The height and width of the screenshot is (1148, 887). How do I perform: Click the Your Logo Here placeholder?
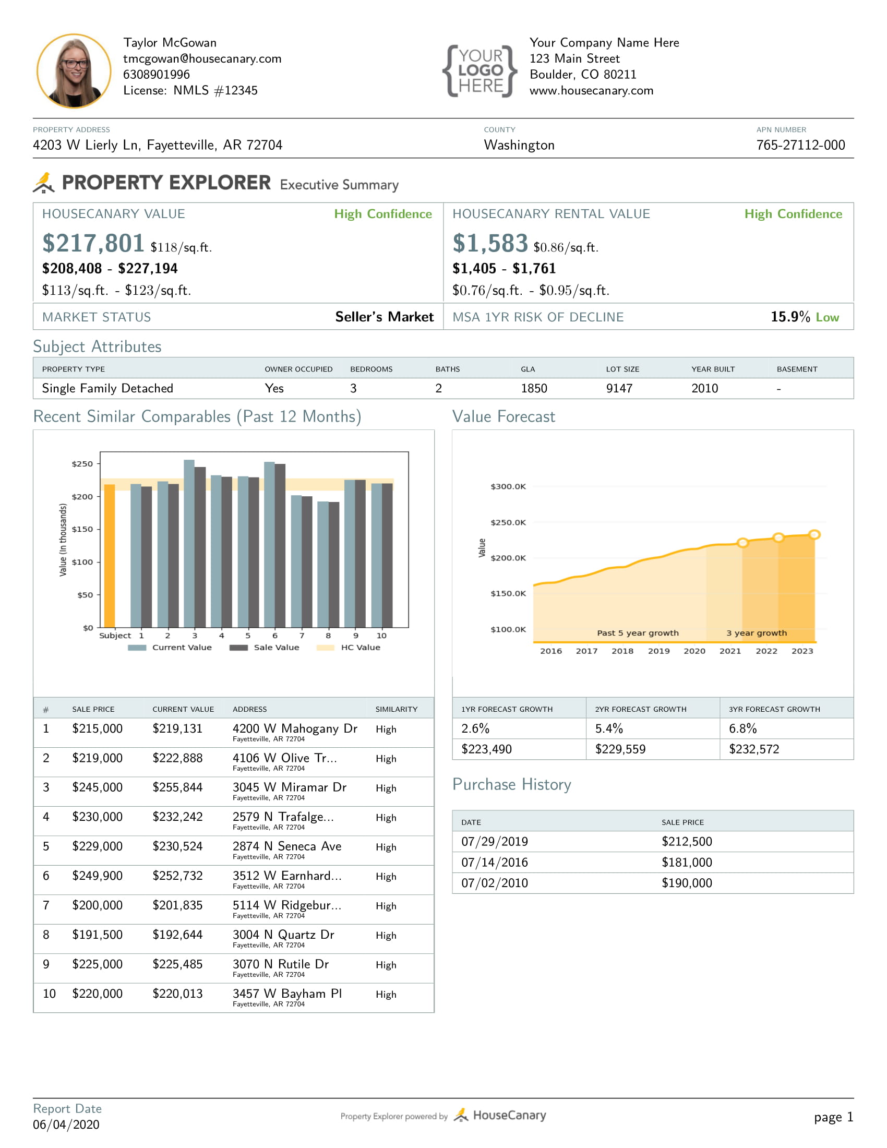[x=480, y=71]
